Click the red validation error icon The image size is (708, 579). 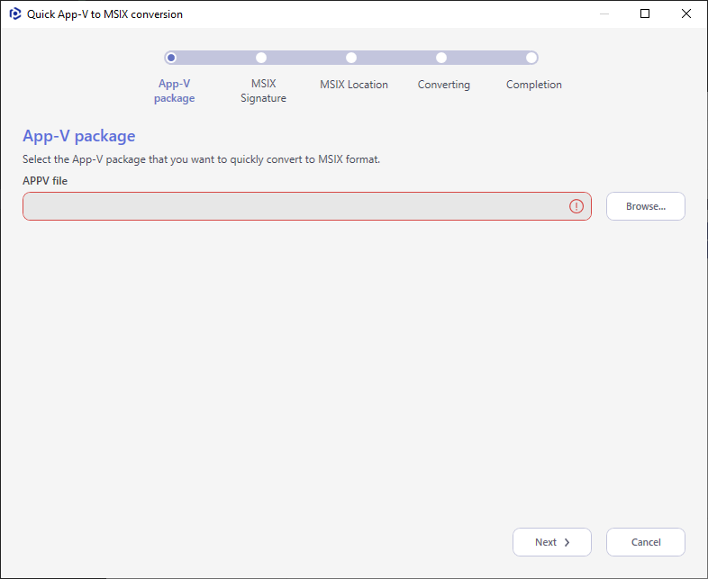(576, 206)
